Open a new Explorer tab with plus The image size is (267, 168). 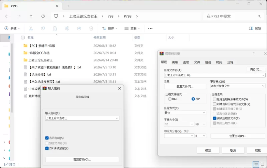pos(68,6)
